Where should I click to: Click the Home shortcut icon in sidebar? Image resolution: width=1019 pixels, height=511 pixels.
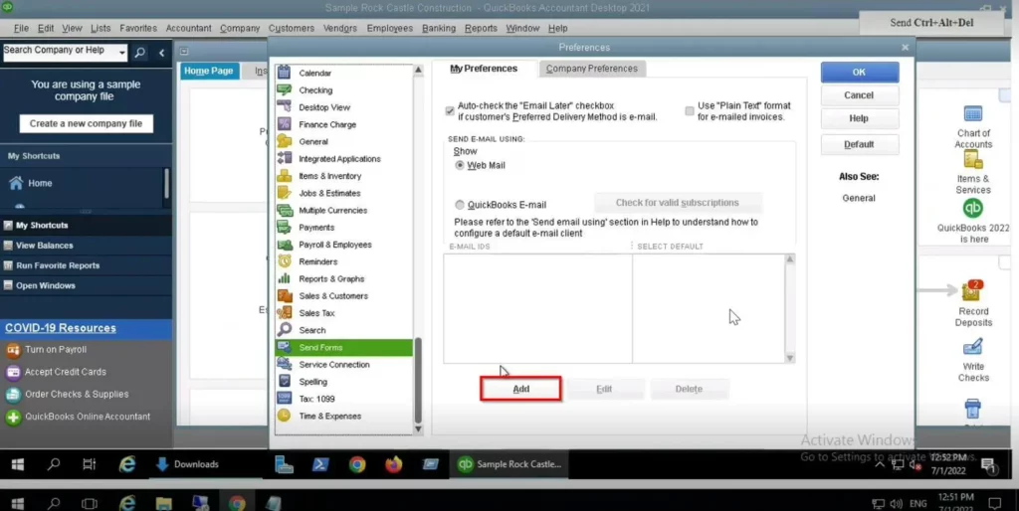coord(16,183)
